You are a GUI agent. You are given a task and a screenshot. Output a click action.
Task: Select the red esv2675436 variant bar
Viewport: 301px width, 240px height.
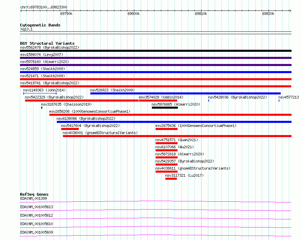pos(167,129)
